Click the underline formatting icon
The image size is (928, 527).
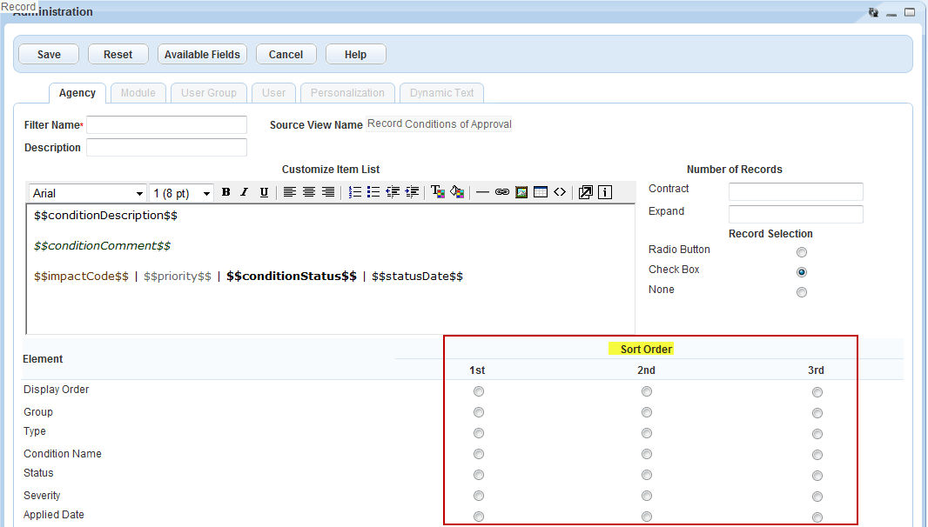(264, 192)
